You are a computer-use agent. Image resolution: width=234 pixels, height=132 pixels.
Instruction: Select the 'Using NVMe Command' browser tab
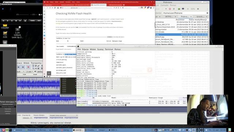(98, 5)
